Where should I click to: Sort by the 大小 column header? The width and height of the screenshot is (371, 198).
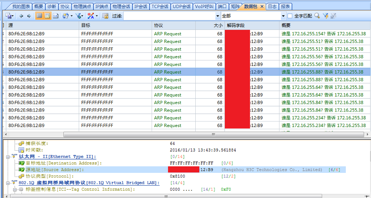pos(210,25)
